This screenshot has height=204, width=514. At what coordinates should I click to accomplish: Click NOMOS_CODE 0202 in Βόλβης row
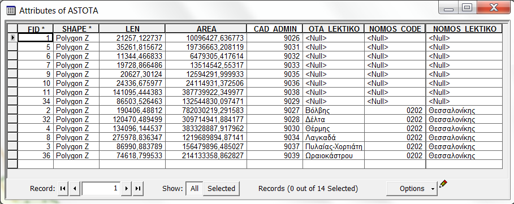click(395, 110)
